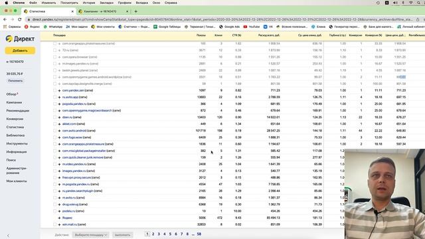Click the Chrome forward arrow
Image resolution: width=425 pixels, height=239 pixels.
[12, 19]
